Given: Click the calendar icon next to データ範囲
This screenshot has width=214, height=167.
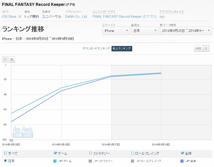Looking at the screenshot, I should click(161, 25).
